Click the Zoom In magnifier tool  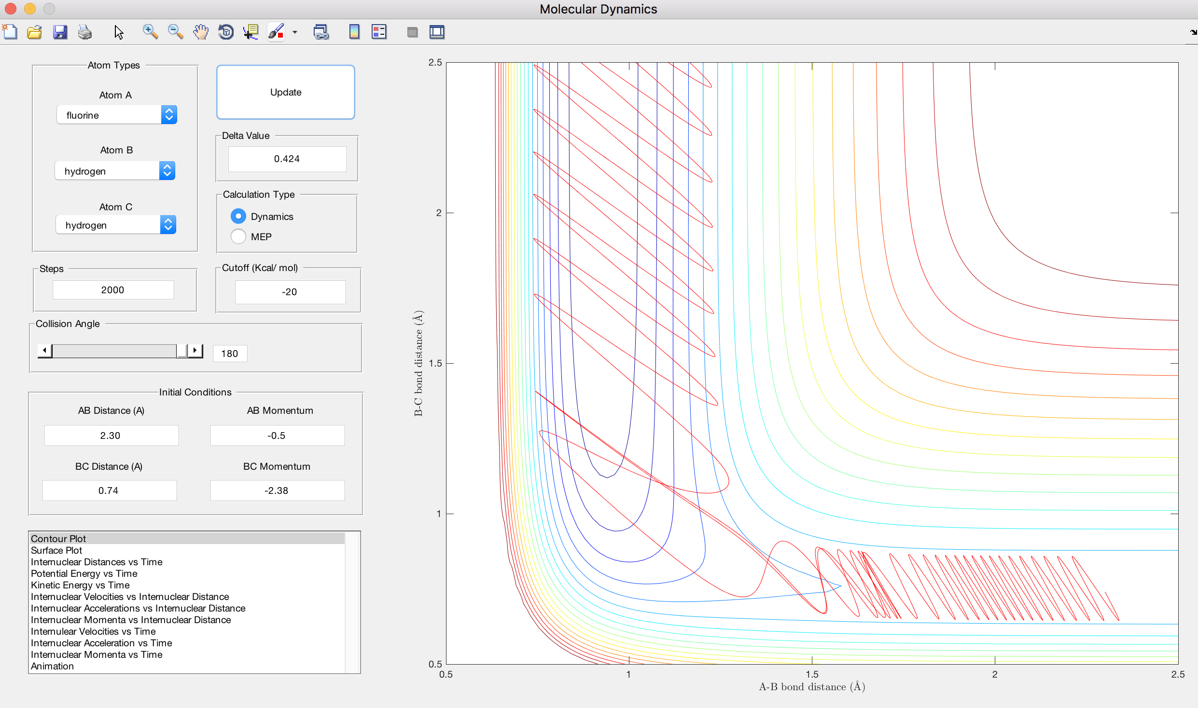pos(150,32)
